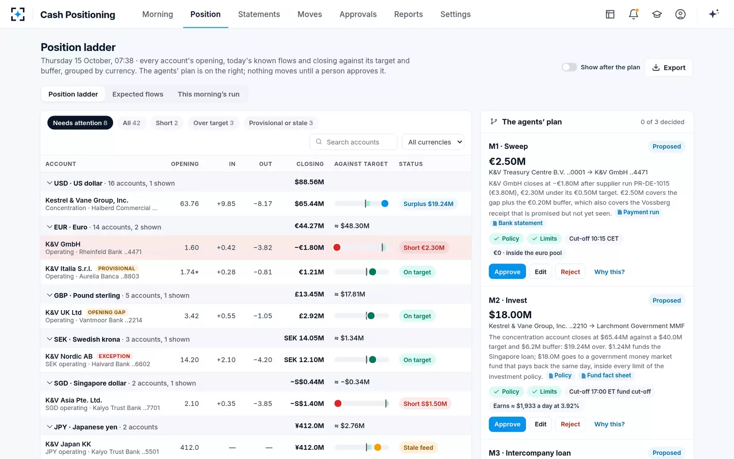Click the graduation cap learning icon
The width and height of the screenshot is (734, 459).
[x=657, y=14]
